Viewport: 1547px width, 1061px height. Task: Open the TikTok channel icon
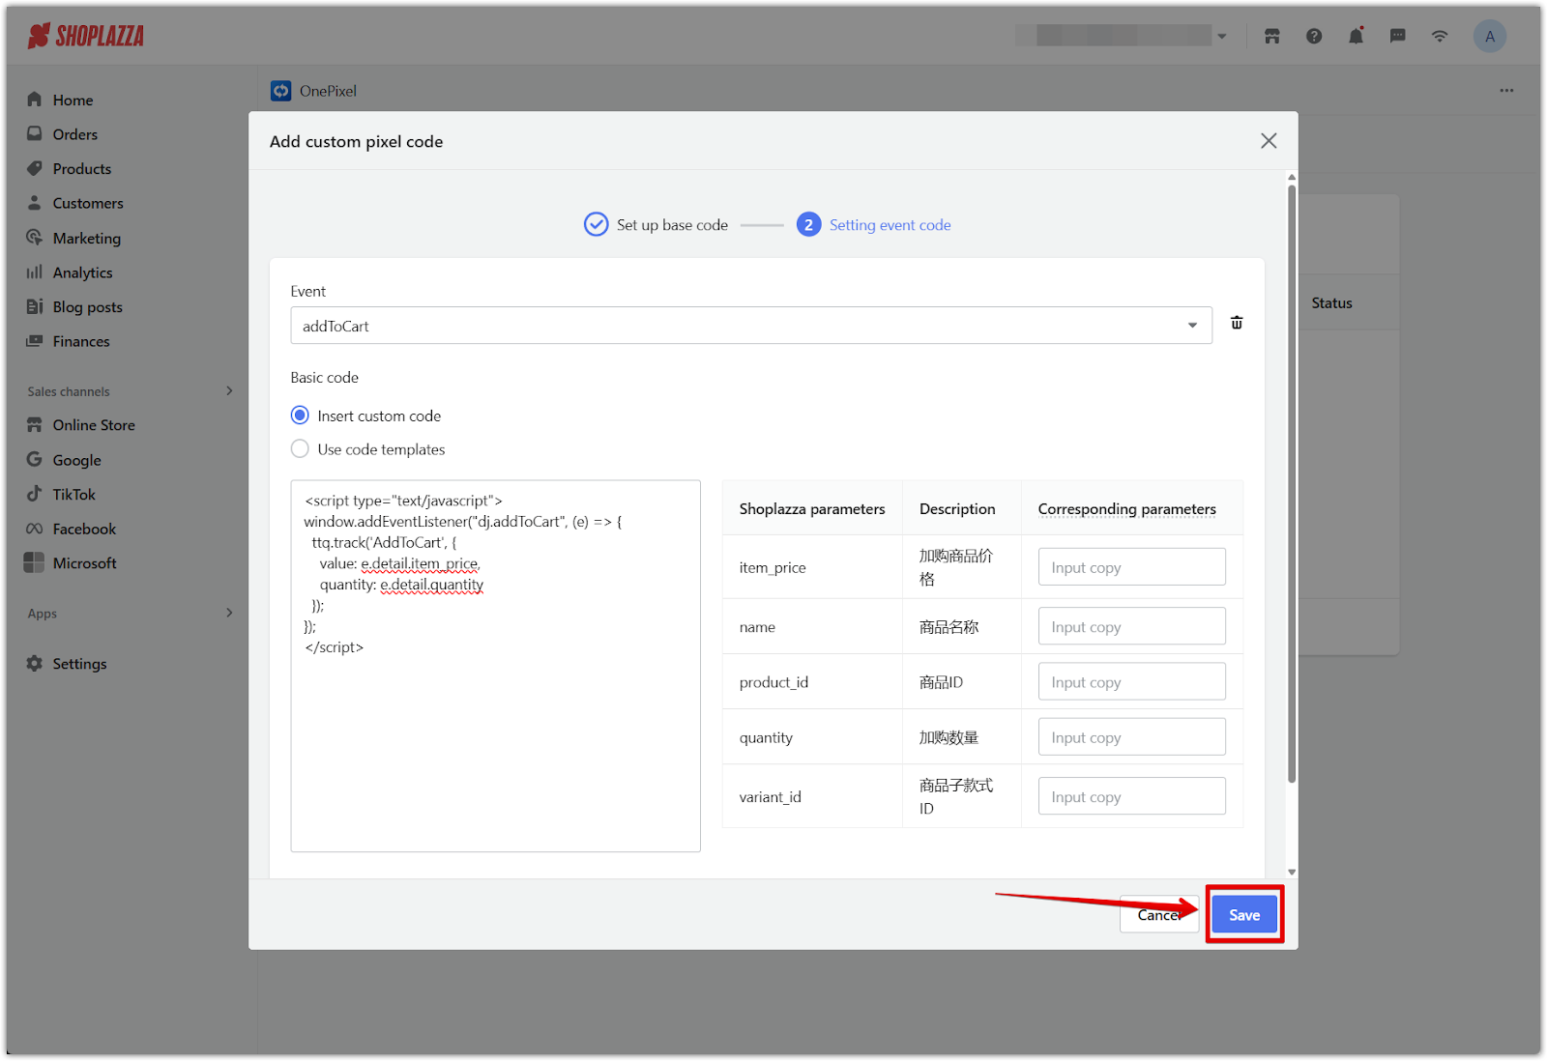[35, 494]
